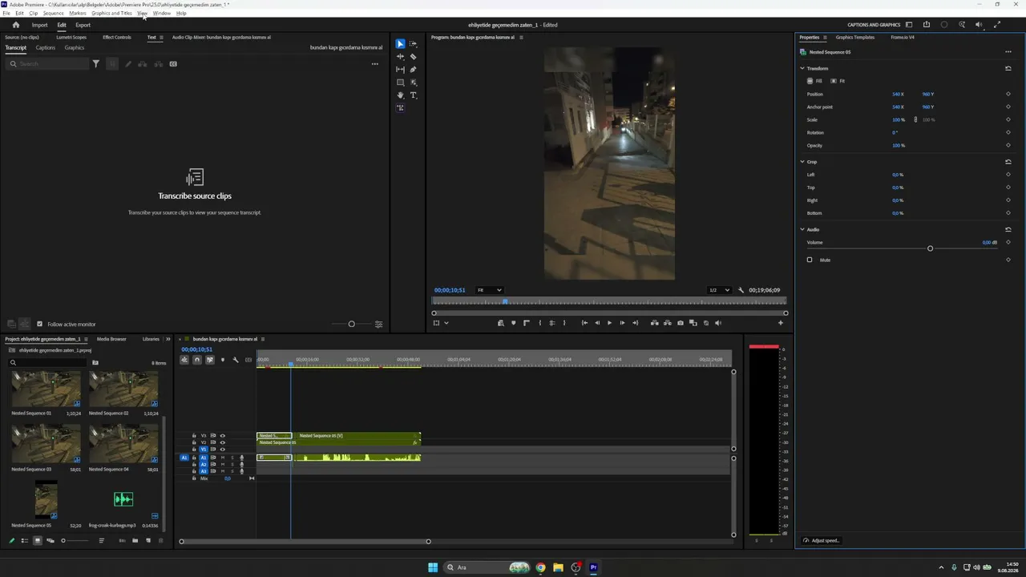Click the Transcript panel zoom slider
1026x577 pixels.
point(351,325)
